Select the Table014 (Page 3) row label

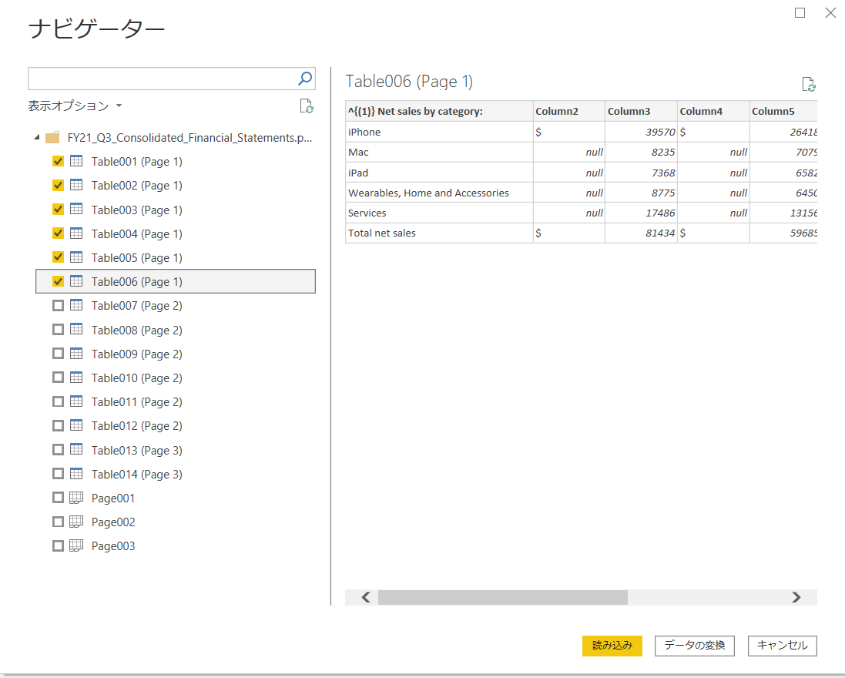[137, 475]
